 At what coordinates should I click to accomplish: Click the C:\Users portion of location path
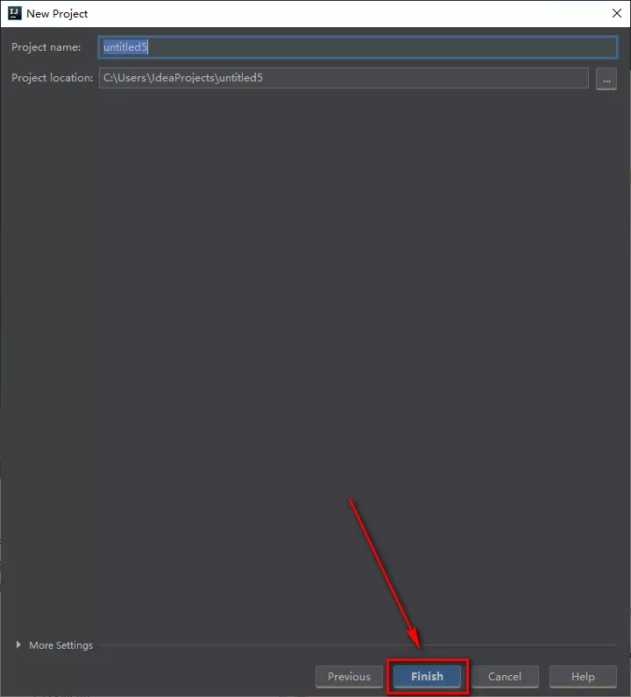[x=123, y=78]
